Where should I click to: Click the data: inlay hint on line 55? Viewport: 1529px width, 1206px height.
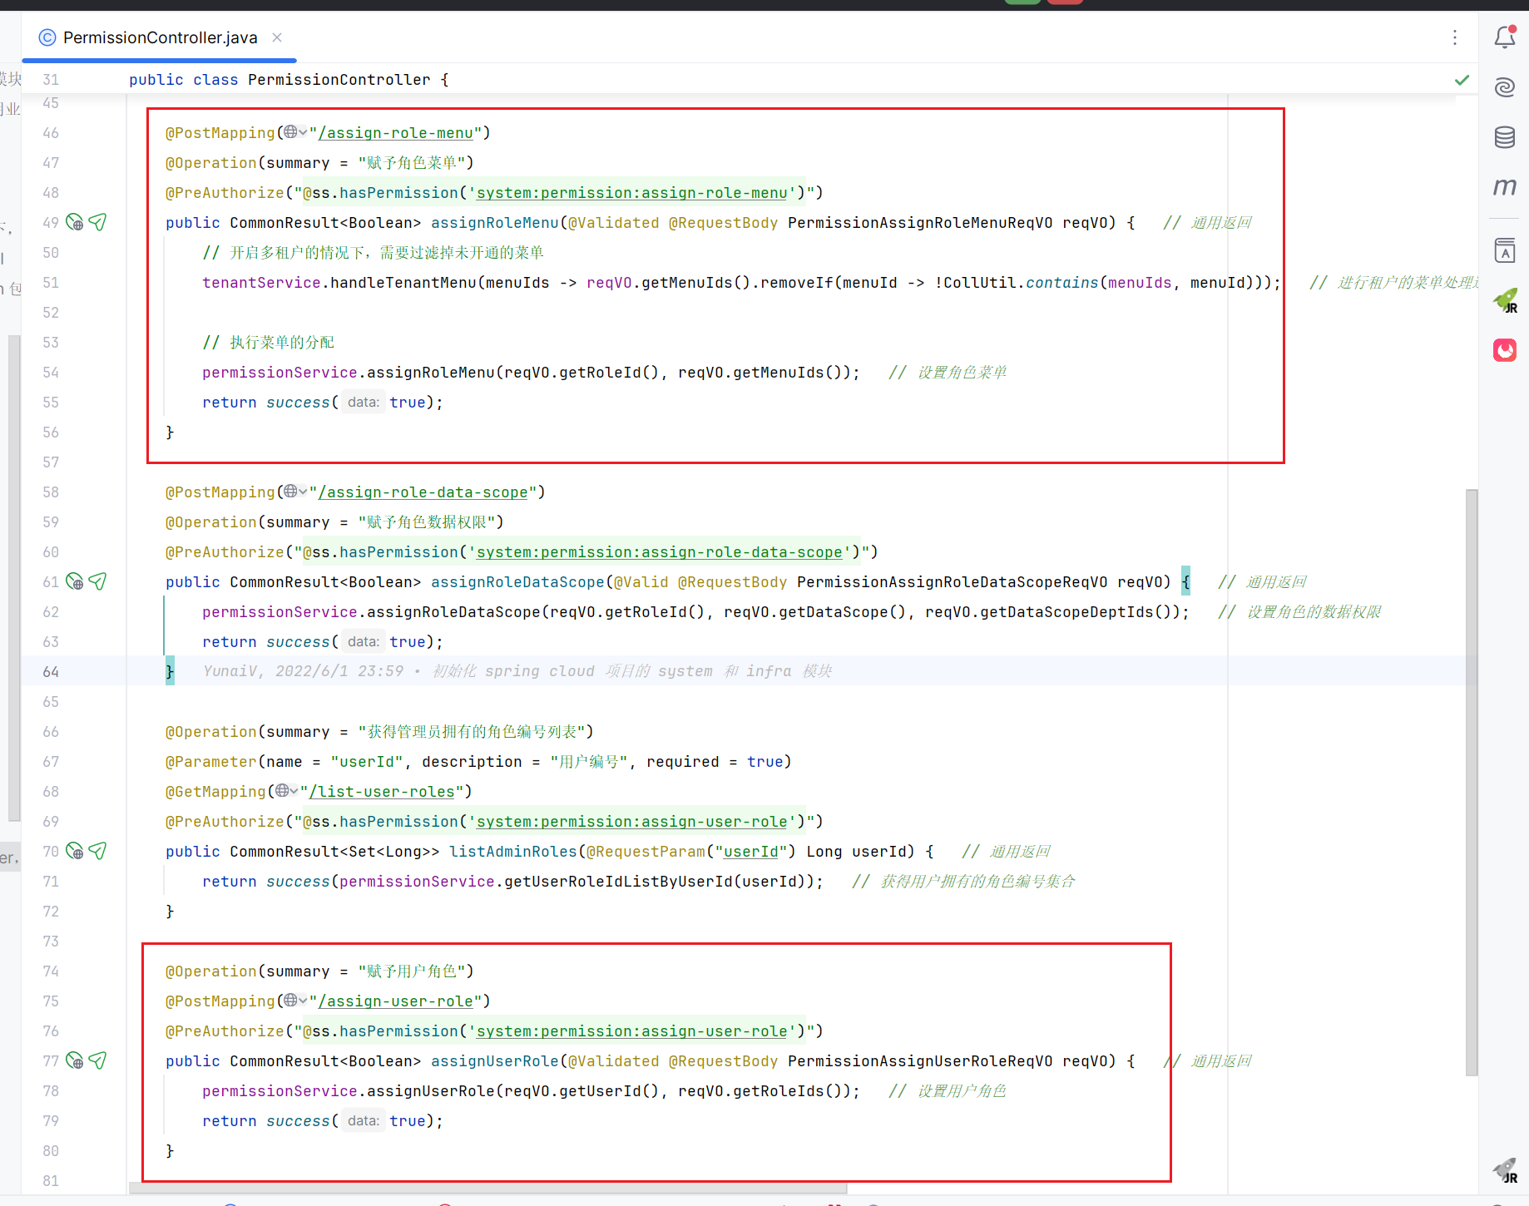tap(363, 403)
